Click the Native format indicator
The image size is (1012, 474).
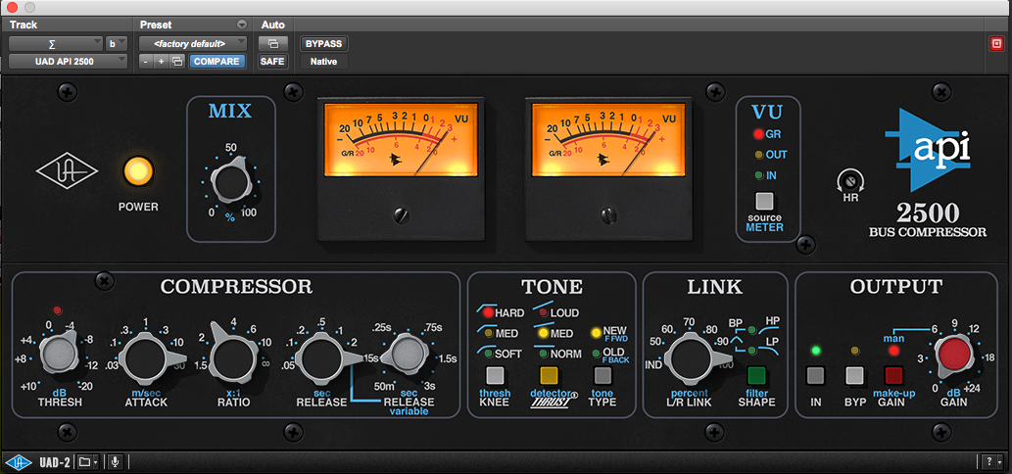[323, 62]
